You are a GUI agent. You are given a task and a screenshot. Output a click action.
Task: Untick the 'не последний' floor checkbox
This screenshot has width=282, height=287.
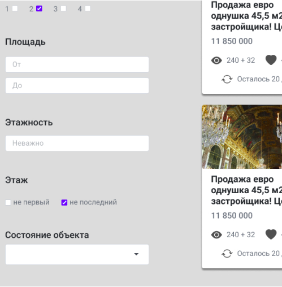64,203
